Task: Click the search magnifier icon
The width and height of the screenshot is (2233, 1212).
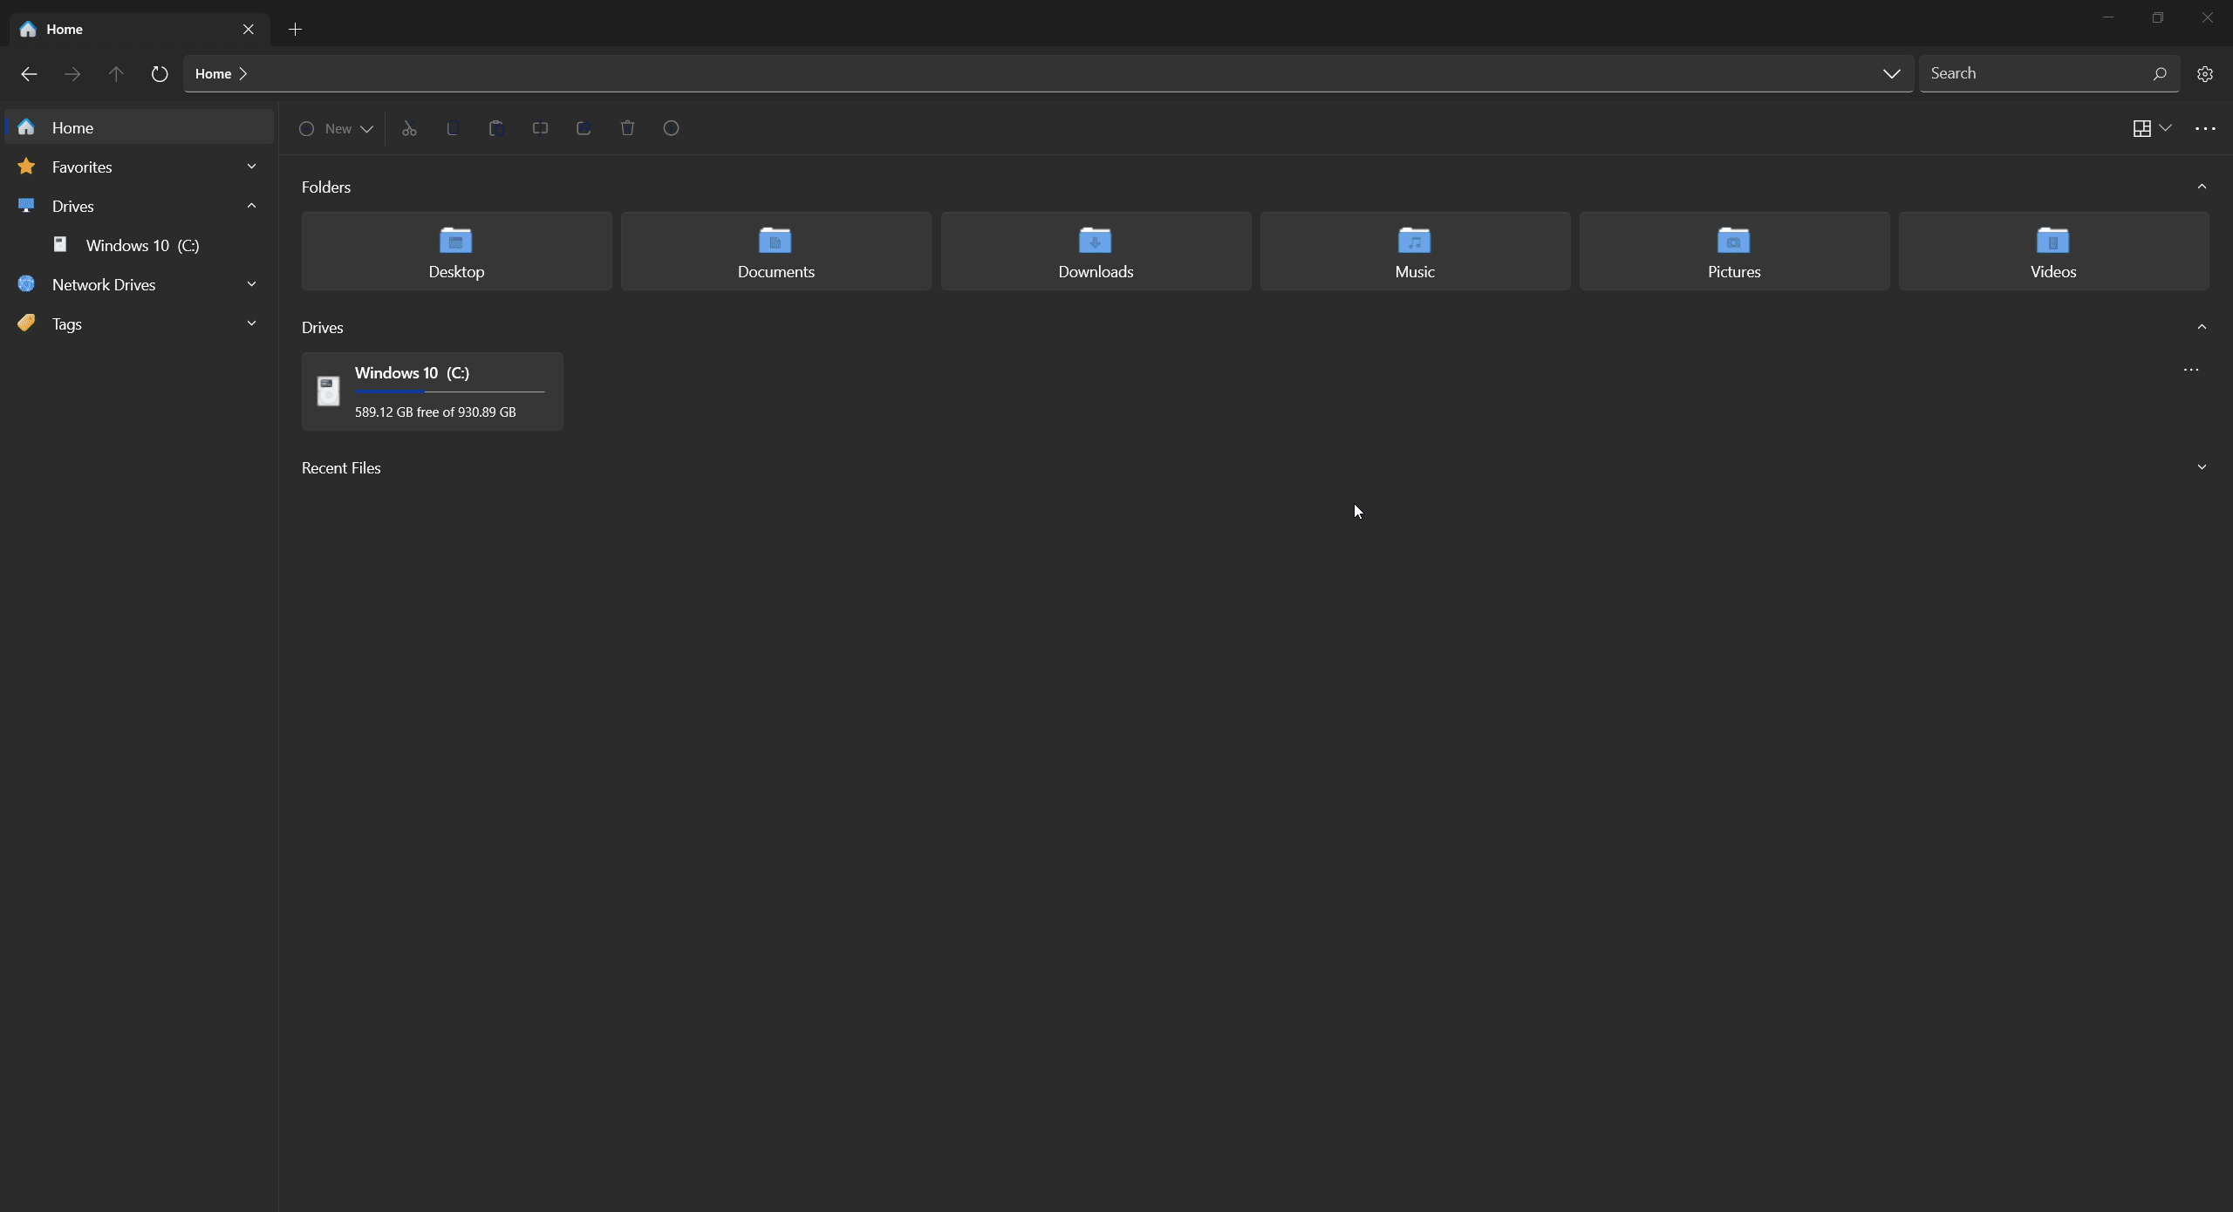Action: click(x=2159, y=74)
